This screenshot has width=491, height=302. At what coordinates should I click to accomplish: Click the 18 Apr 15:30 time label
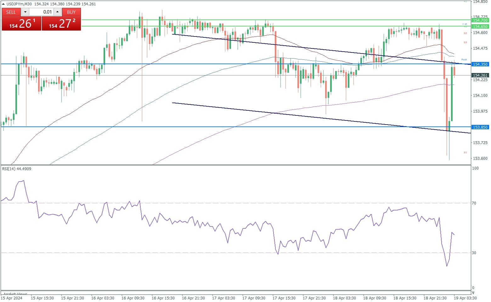tap(405, 298)
